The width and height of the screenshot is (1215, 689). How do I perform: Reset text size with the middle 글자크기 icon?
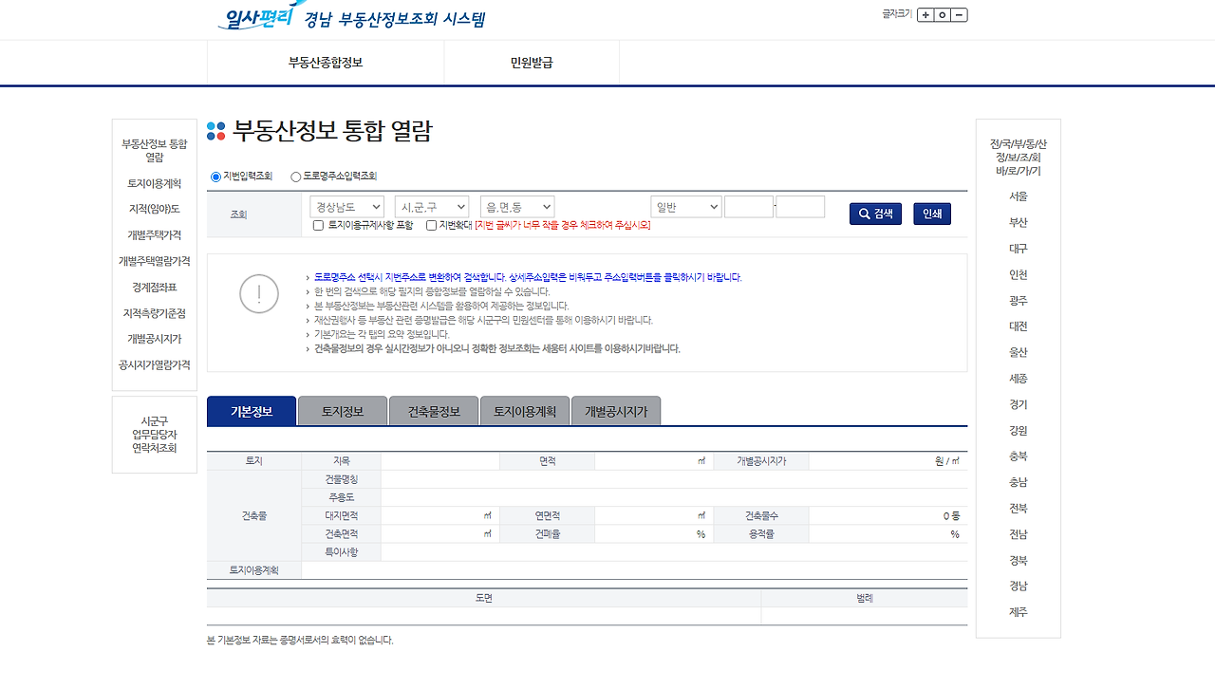click(941, 14)
